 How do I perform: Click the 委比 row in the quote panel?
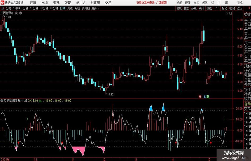point(248,15)
